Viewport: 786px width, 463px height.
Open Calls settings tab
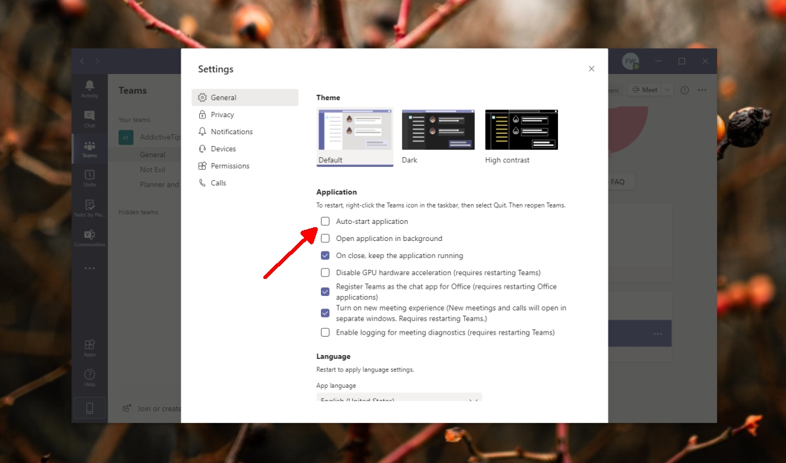[245, 183]
